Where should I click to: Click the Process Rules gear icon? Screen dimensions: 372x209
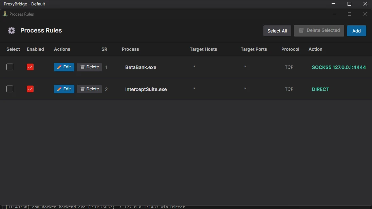coord(12,30)
